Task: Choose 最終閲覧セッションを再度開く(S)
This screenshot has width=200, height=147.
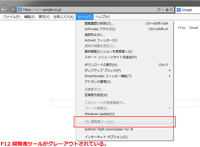Action: click(x=125, y=51)
